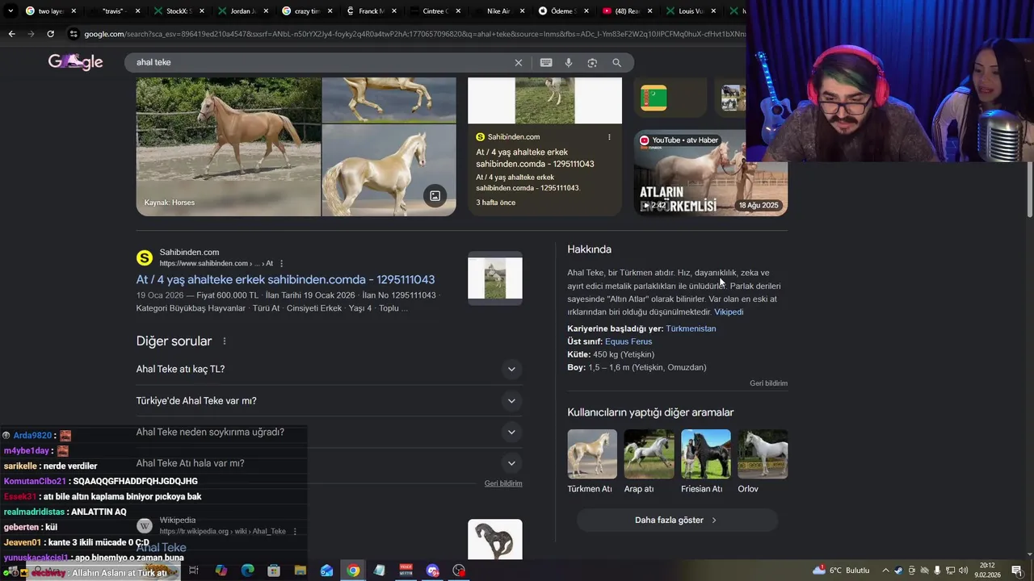The width and height of the screenshot is (1034, 581).
Task: Open the Sahibinden result thumbnail image
Action: pyautogui.click(x=495, y=278)
